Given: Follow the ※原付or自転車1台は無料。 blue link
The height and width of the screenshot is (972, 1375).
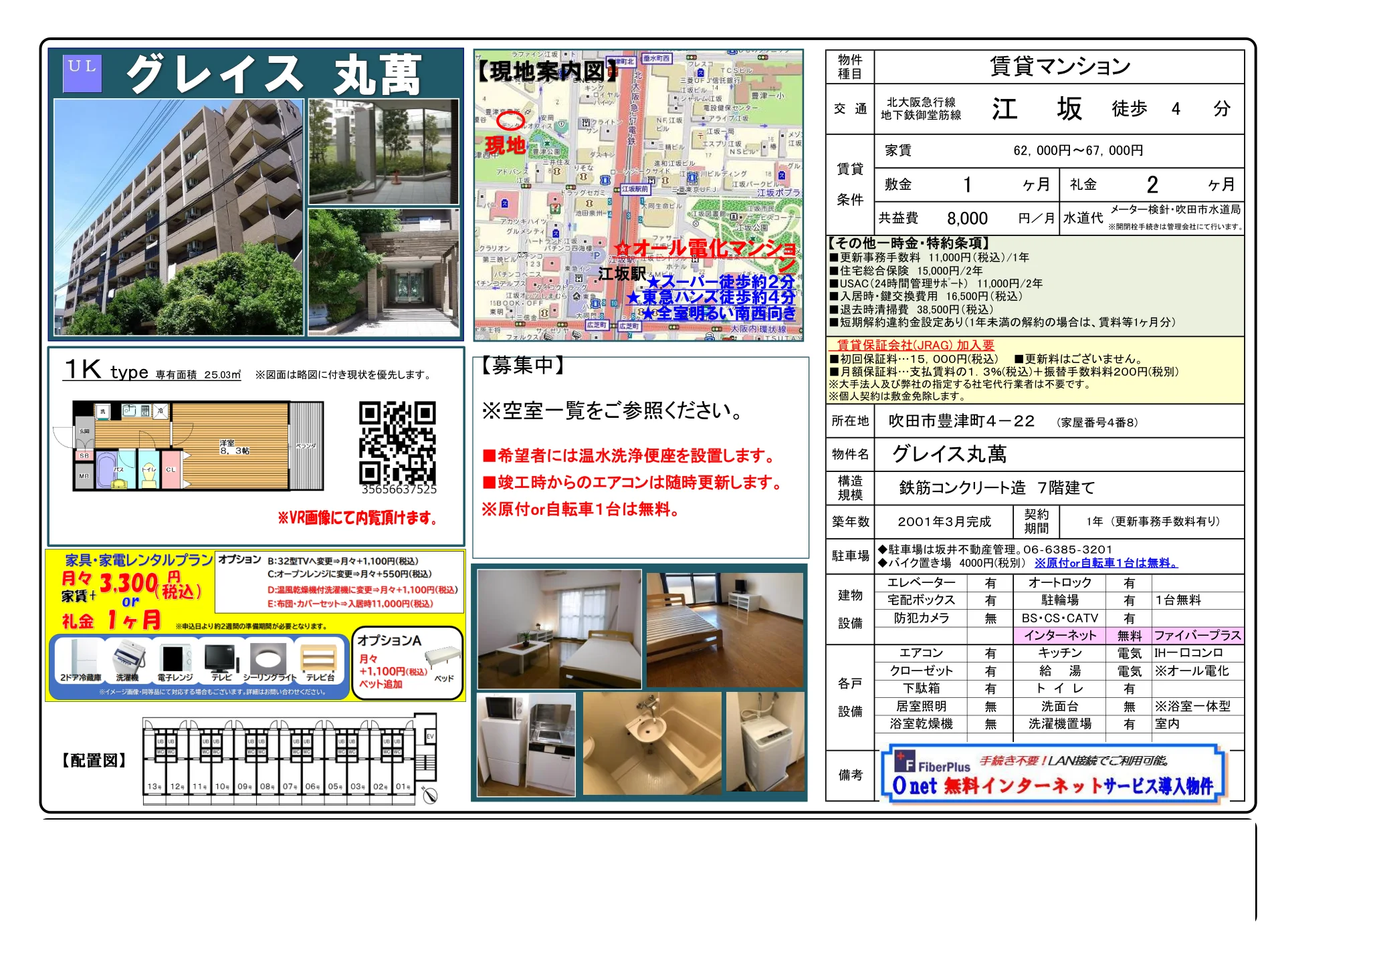Looking at the screenshot, I should coord(1106,564).
